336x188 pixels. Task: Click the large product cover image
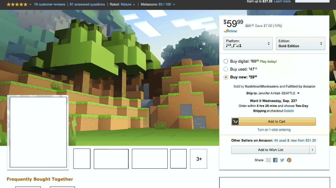click(38, 132)
